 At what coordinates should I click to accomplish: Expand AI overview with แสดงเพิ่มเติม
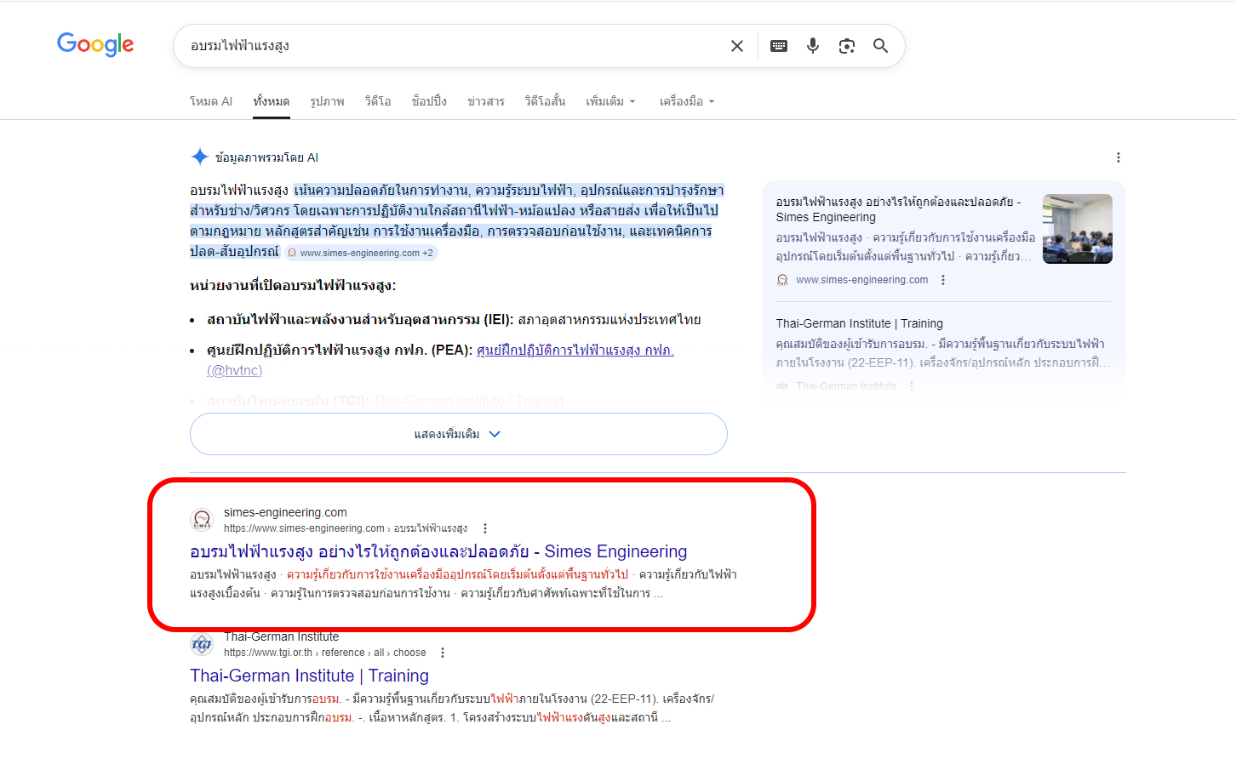(458, 434)
